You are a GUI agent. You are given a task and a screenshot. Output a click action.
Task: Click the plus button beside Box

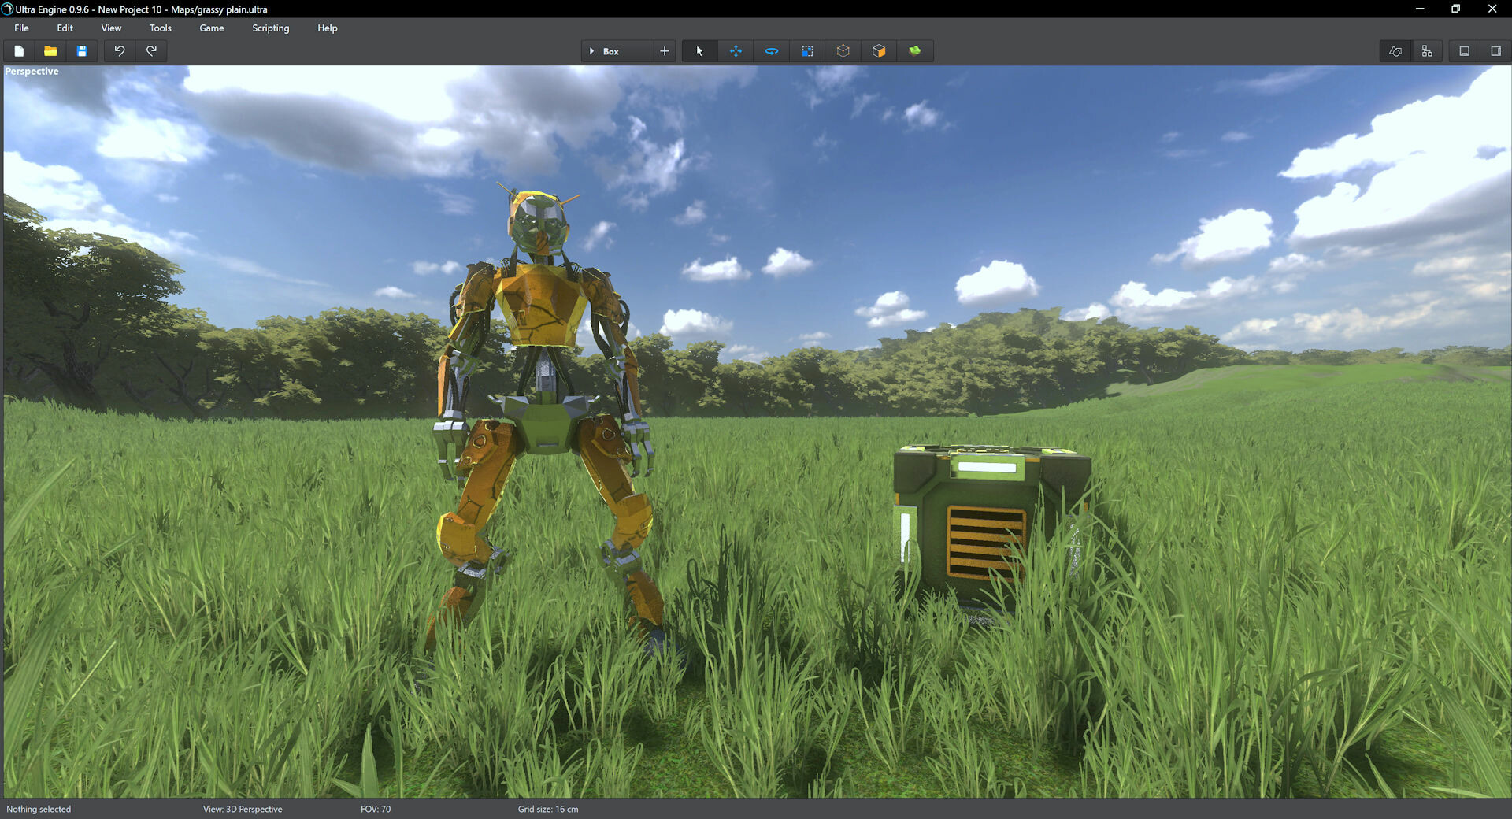click(665, 51)
